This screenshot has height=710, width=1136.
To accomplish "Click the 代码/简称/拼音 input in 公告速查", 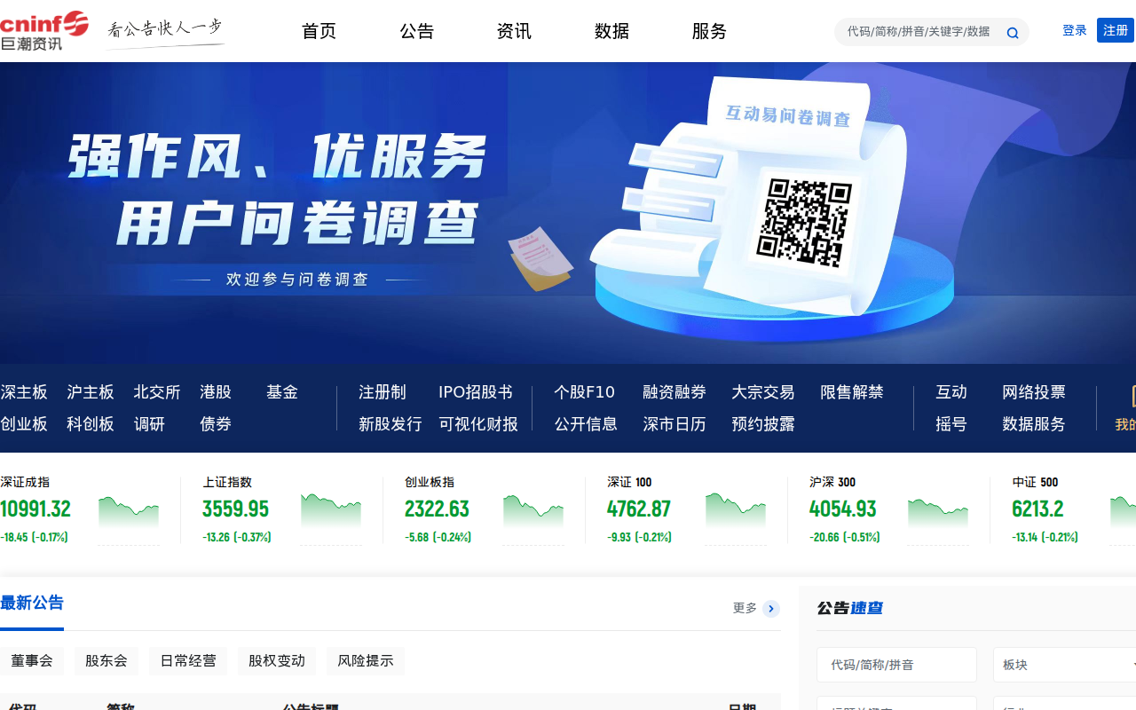I will (896, 665).
